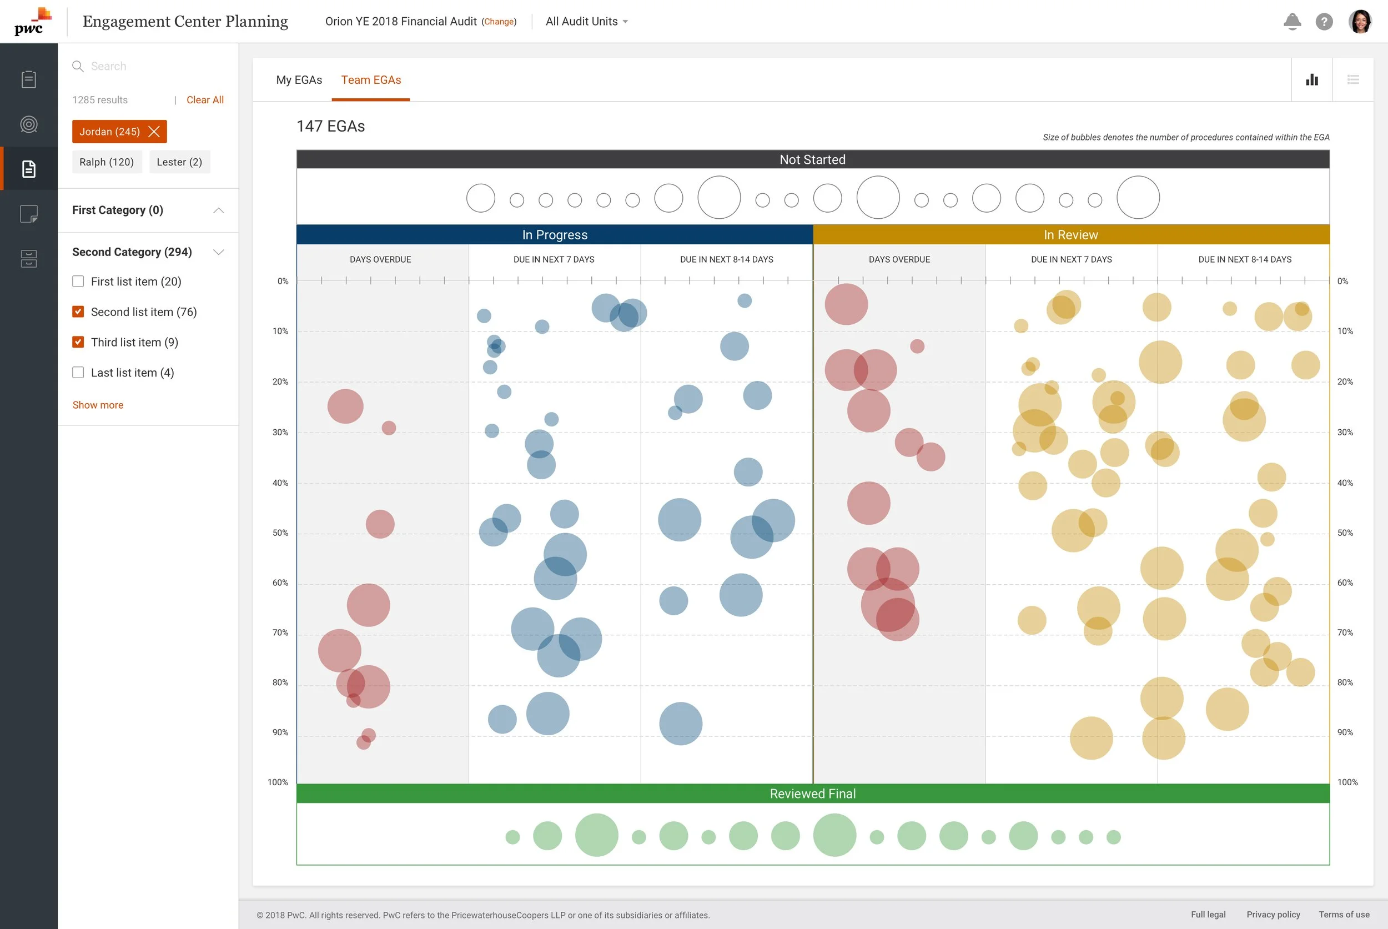Clear all filters
The width and height of the screenshot is (1388, 929).
coord(205,99)
